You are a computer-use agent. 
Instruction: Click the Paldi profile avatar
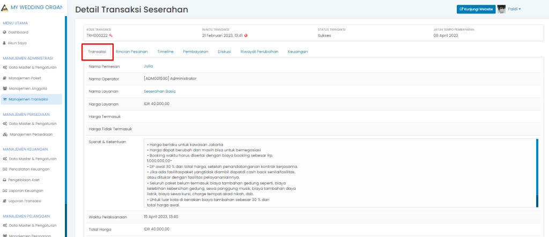pyautogui.click(x=502, y=9)
